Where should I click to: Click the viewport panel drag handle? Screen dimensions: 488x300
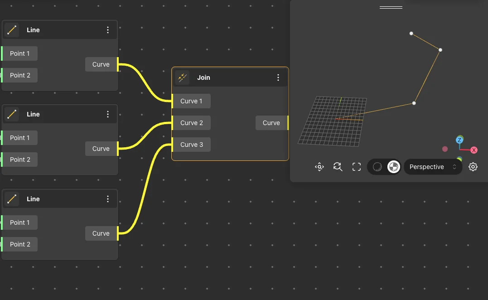(391, 7)
